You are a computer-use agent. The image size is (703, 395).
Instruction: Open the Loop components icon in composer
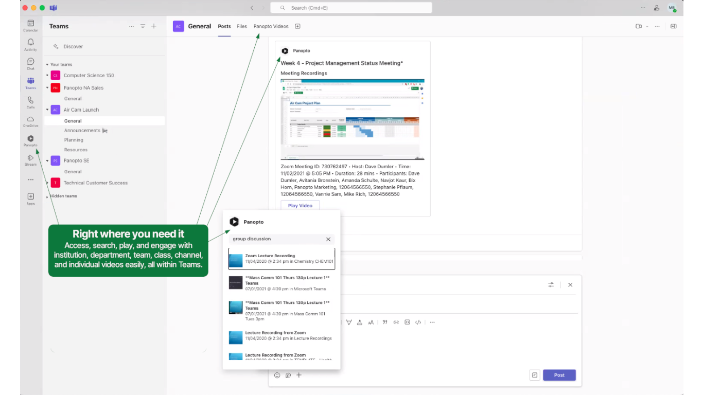tap(288, 375)
